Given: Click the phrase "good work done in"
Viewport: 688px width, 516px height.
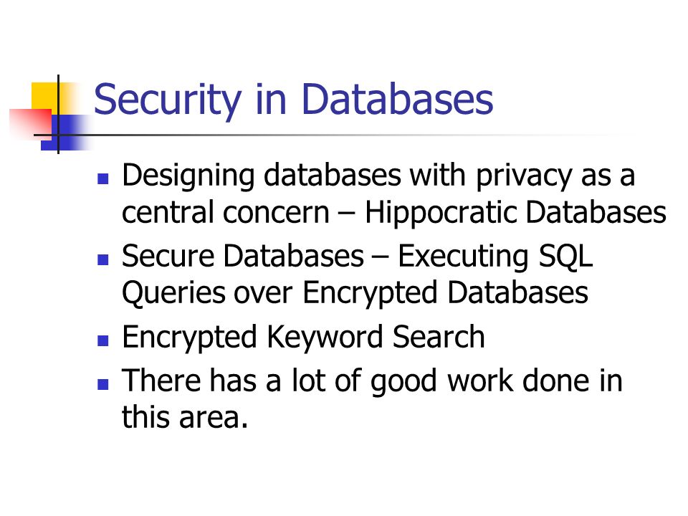Looking at the screenshot, I should pyautogui.click(x=496, y=381).
